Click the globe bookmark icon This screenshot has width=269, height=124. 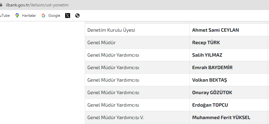pyautogui.click(x=77, y=16)
